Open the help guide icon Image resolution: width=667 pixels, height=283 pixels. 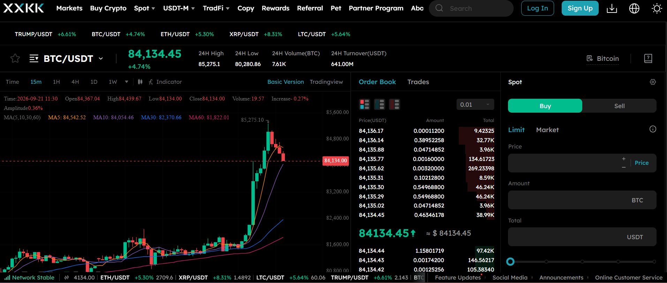click(648, 58)
